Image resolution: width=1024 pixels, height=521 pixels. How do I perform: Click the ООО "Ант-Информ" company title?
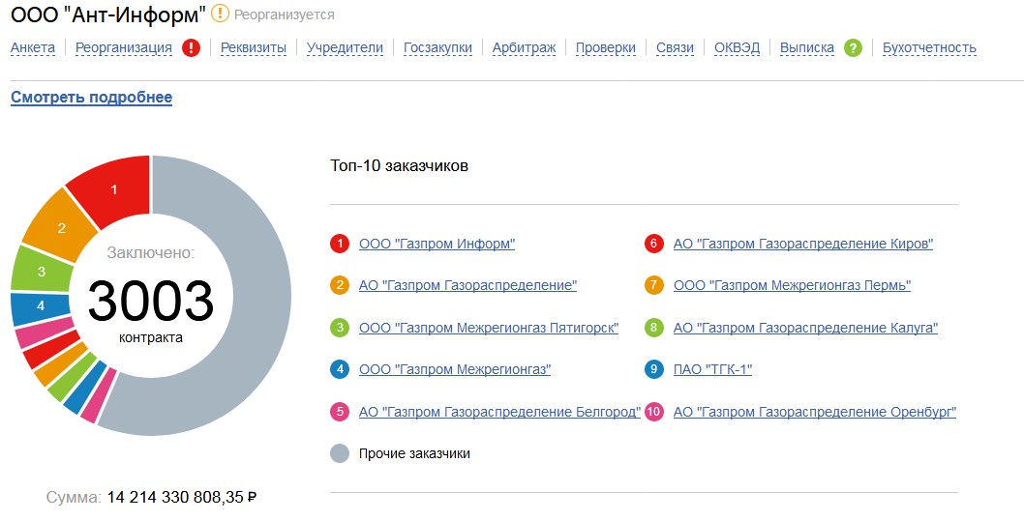[107, 14]
